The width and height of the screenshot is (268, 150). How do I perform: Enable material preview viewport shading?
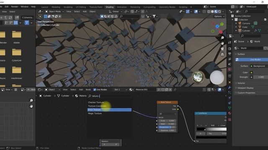pyautogui.click(x=216, y=12)
